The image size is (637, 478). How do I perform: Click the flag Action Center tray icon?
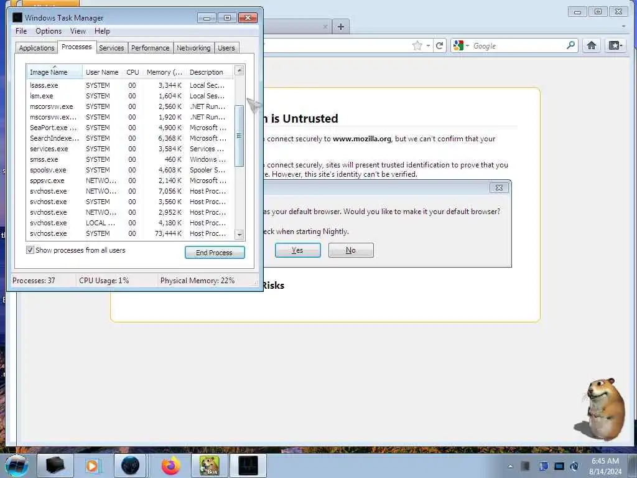coord(544,466)
